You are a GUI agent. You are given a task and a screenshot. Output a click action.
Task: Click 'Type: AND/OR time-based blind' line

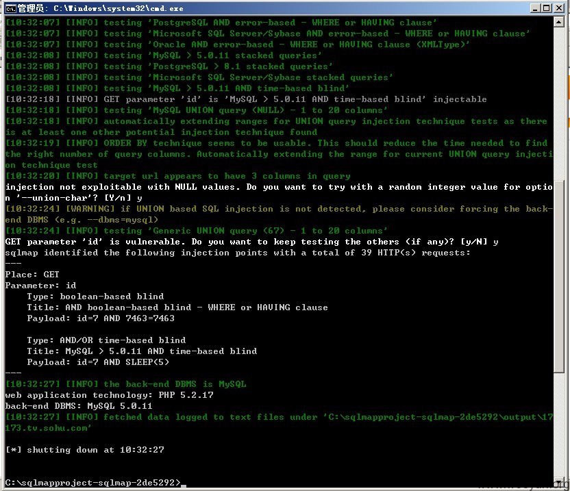click(x=106, y=340)
